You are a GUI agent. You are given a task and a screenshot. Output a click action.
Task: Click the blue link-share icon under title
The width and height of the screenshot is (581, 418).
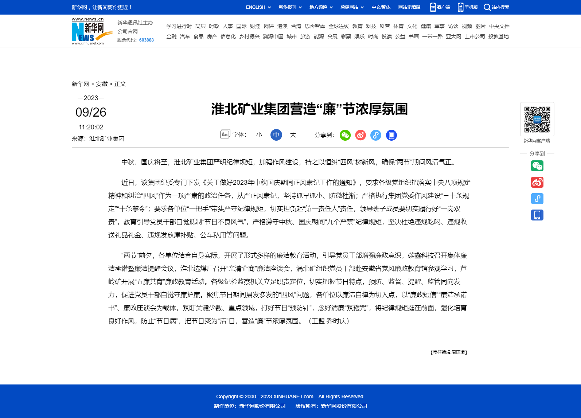click(x=376, y=135)
